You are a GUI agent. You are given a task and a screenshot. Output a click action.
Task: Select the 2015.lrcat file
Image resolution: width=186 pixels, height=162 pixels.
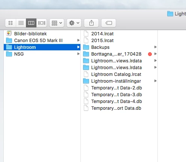pos(119,40)
